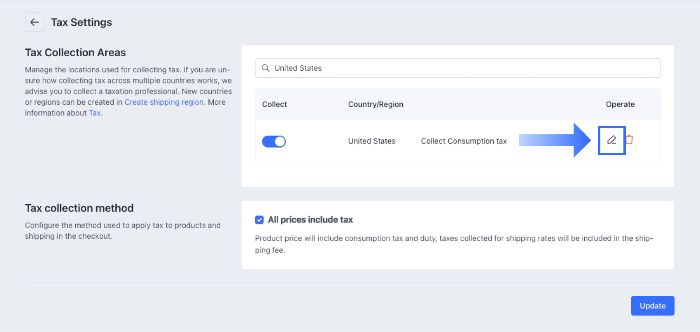Delete the United States tax region

coord(629,140)
